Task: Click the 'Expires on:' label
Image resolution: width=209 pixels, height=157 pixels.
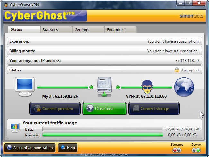Action: click(x=19, y=41)
